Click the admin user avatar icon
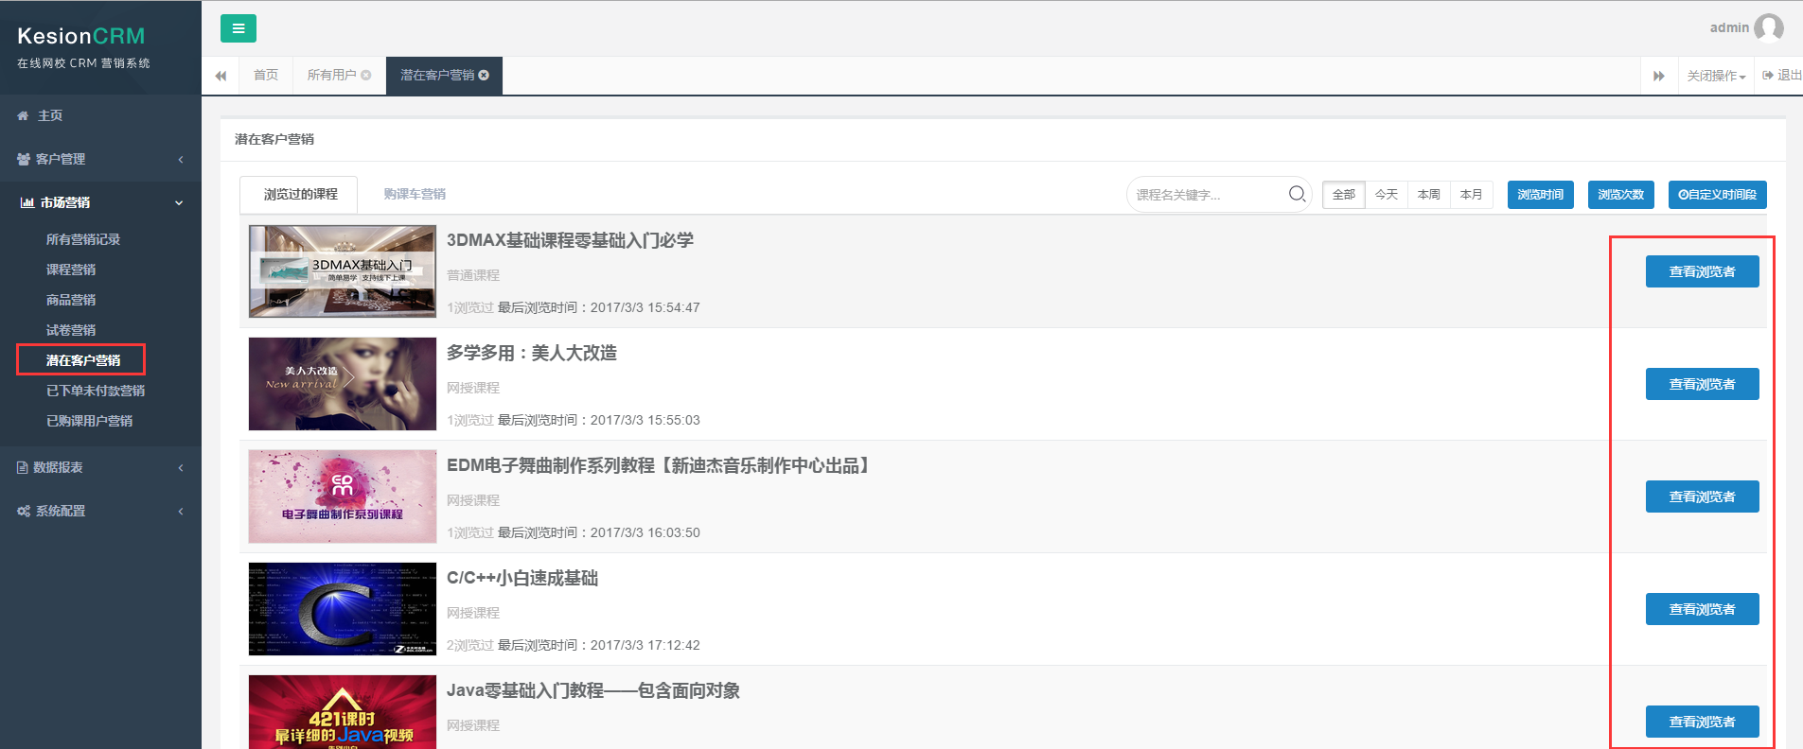The image size is (1803, 749). coord(1768,28)
